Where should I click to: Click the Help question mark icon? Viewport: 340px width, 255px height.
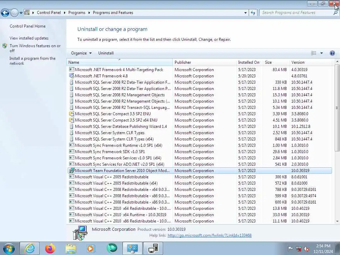pyautogui.click(x=332, y=53)
